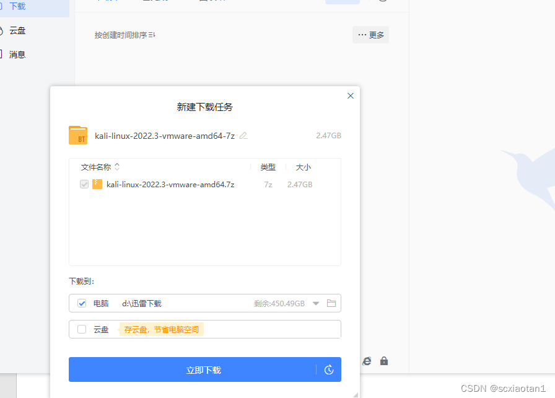The height and width of the screenshot is (398, 555).
Task: Open 云盘 in sidebar
Action: click(17, 31)
